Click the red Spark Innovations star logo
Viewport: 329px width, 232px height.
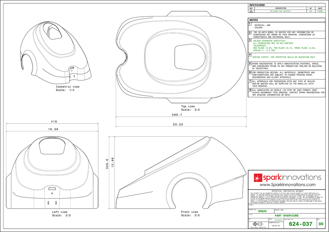pos(255,177)
